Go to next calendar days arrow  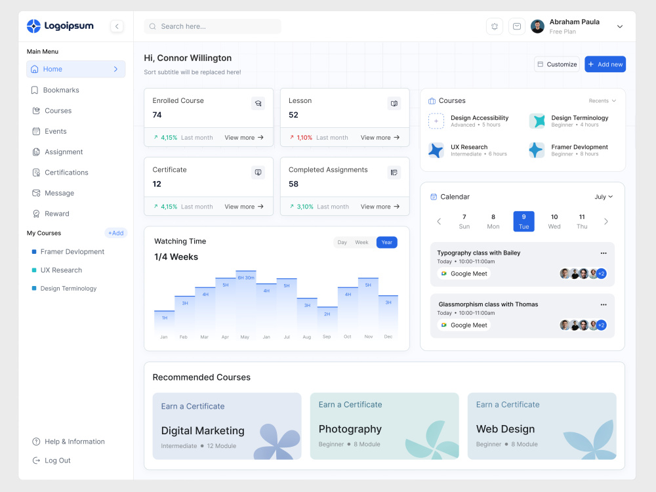(x=605, y=221)
